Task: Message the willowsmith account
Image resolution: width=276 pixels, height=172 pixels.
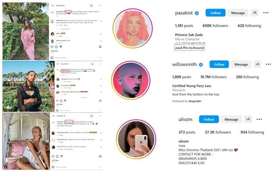Action: (x=241, y=64)
